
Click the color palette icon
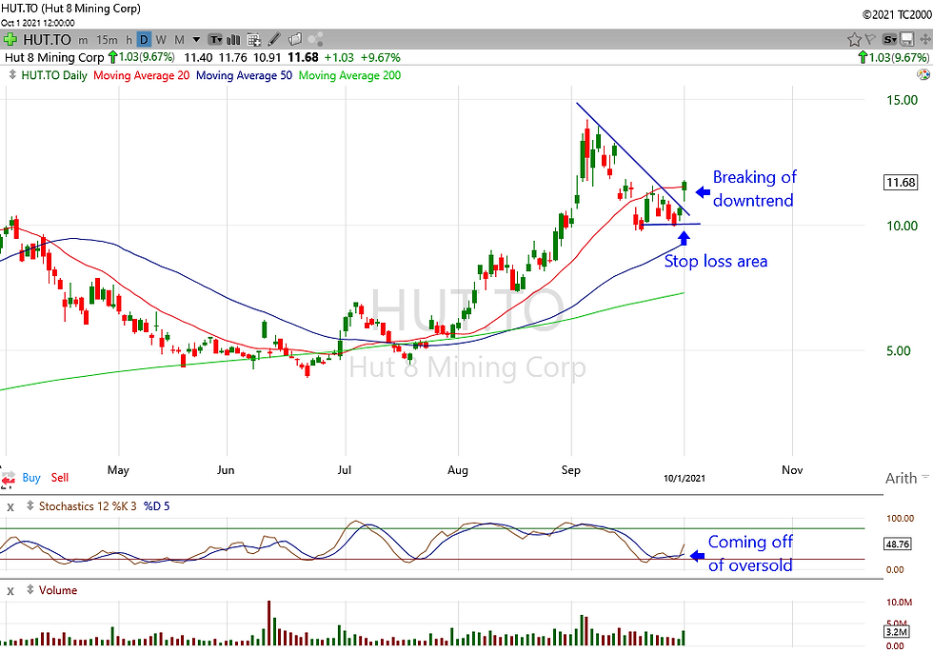[x=923, y=75]
